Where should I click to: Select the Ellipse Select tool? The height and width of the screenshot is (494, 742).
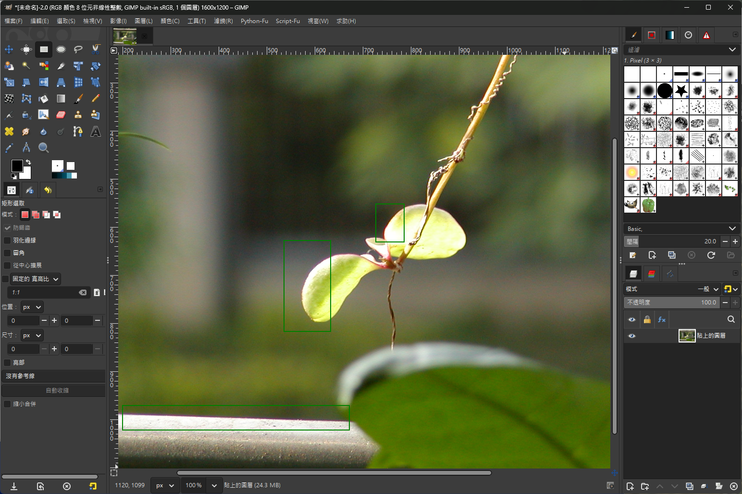(61, 49)
